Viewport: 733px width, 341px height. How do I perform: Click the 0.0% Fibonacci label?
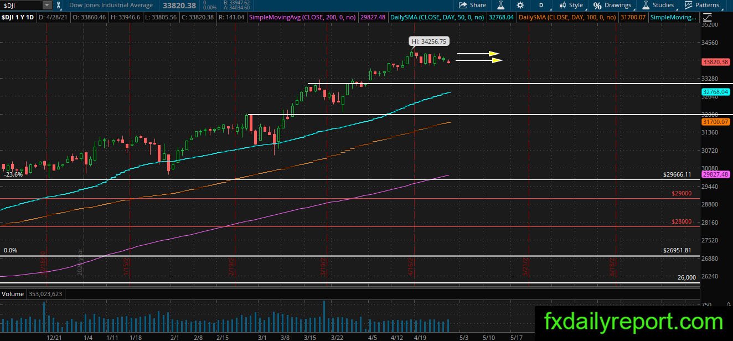pos(11,250)
